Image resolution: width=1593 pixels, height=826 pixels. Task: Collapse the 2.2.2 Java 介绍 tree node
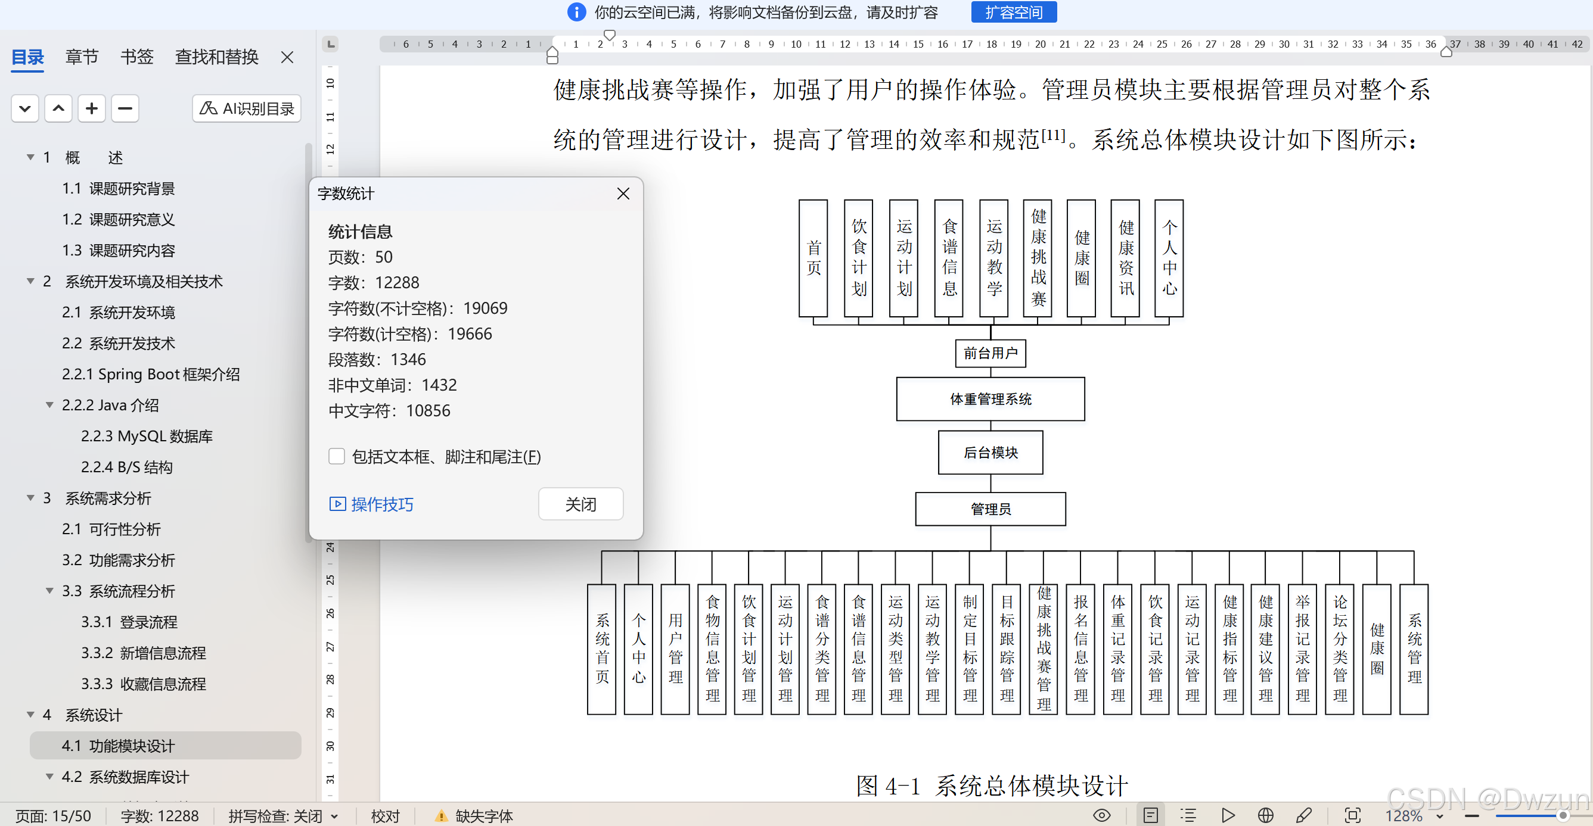coord(50,406)
